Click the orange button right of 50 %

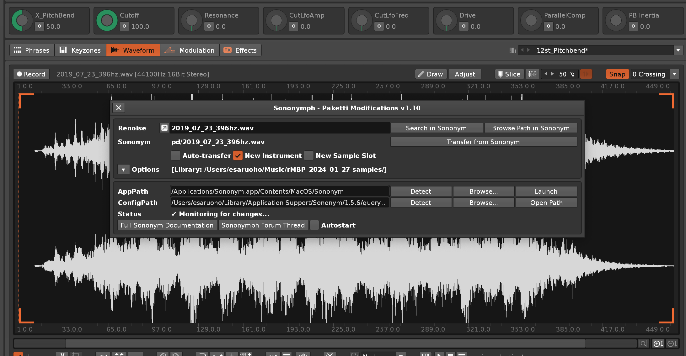point(586,74)
